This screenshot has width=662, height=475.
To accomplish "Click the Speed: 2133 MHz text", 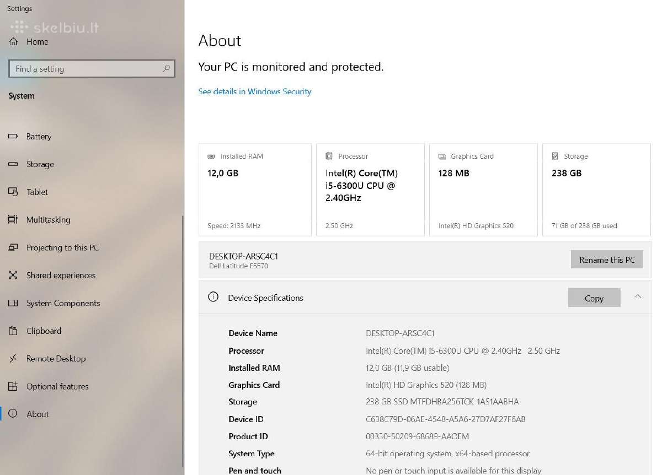I will [234, 225].
